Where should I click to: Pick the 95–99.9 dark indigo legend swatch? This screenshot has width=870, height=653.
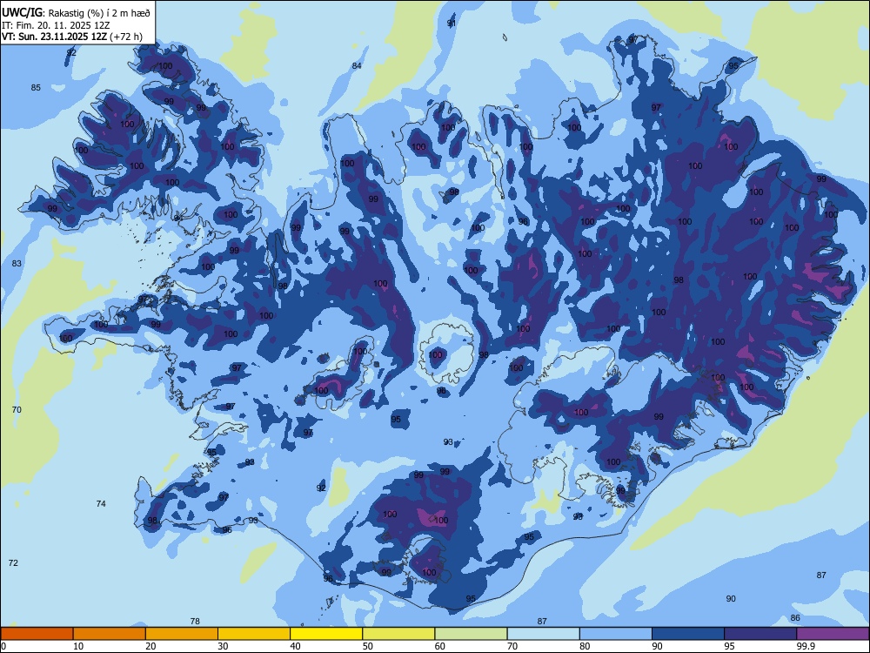pyautogui.click(x=760, y=634)
